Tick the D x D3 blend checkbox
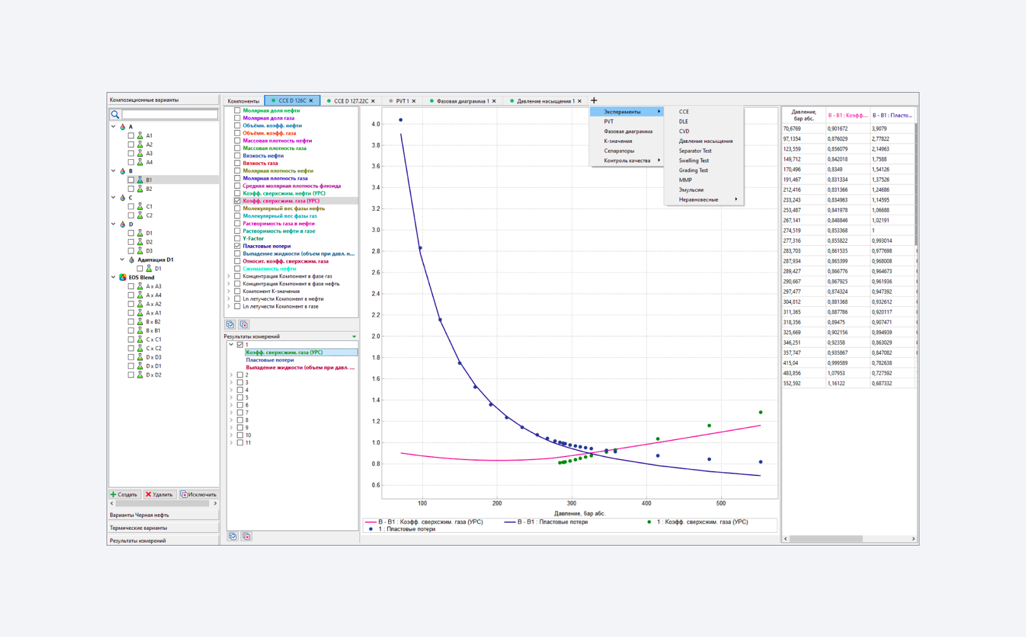 point(131,357)
